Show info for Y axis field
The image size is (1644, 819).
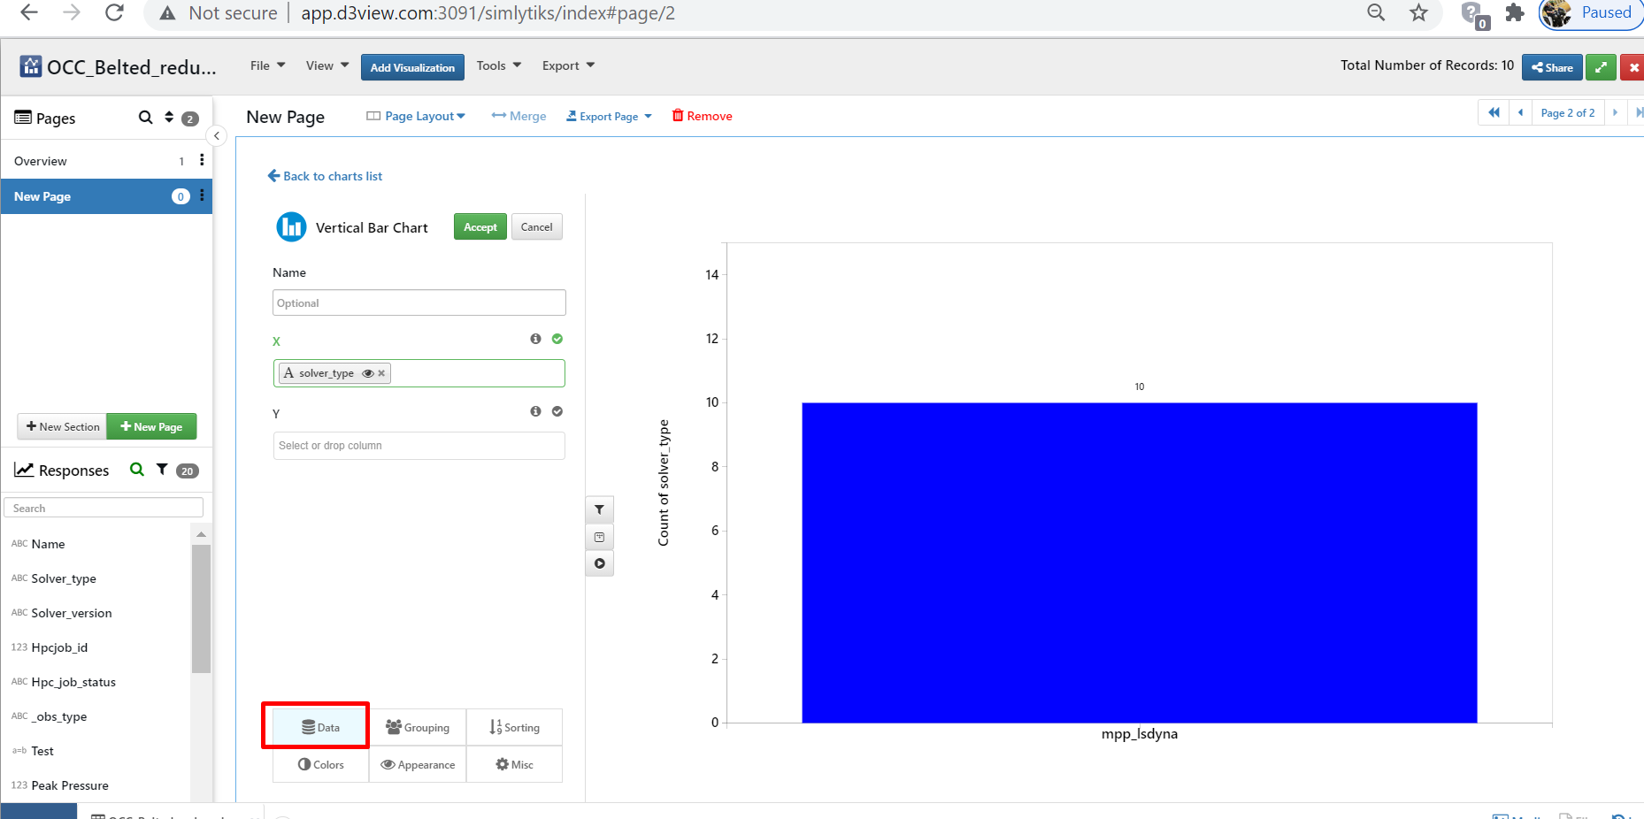(535, 411)
